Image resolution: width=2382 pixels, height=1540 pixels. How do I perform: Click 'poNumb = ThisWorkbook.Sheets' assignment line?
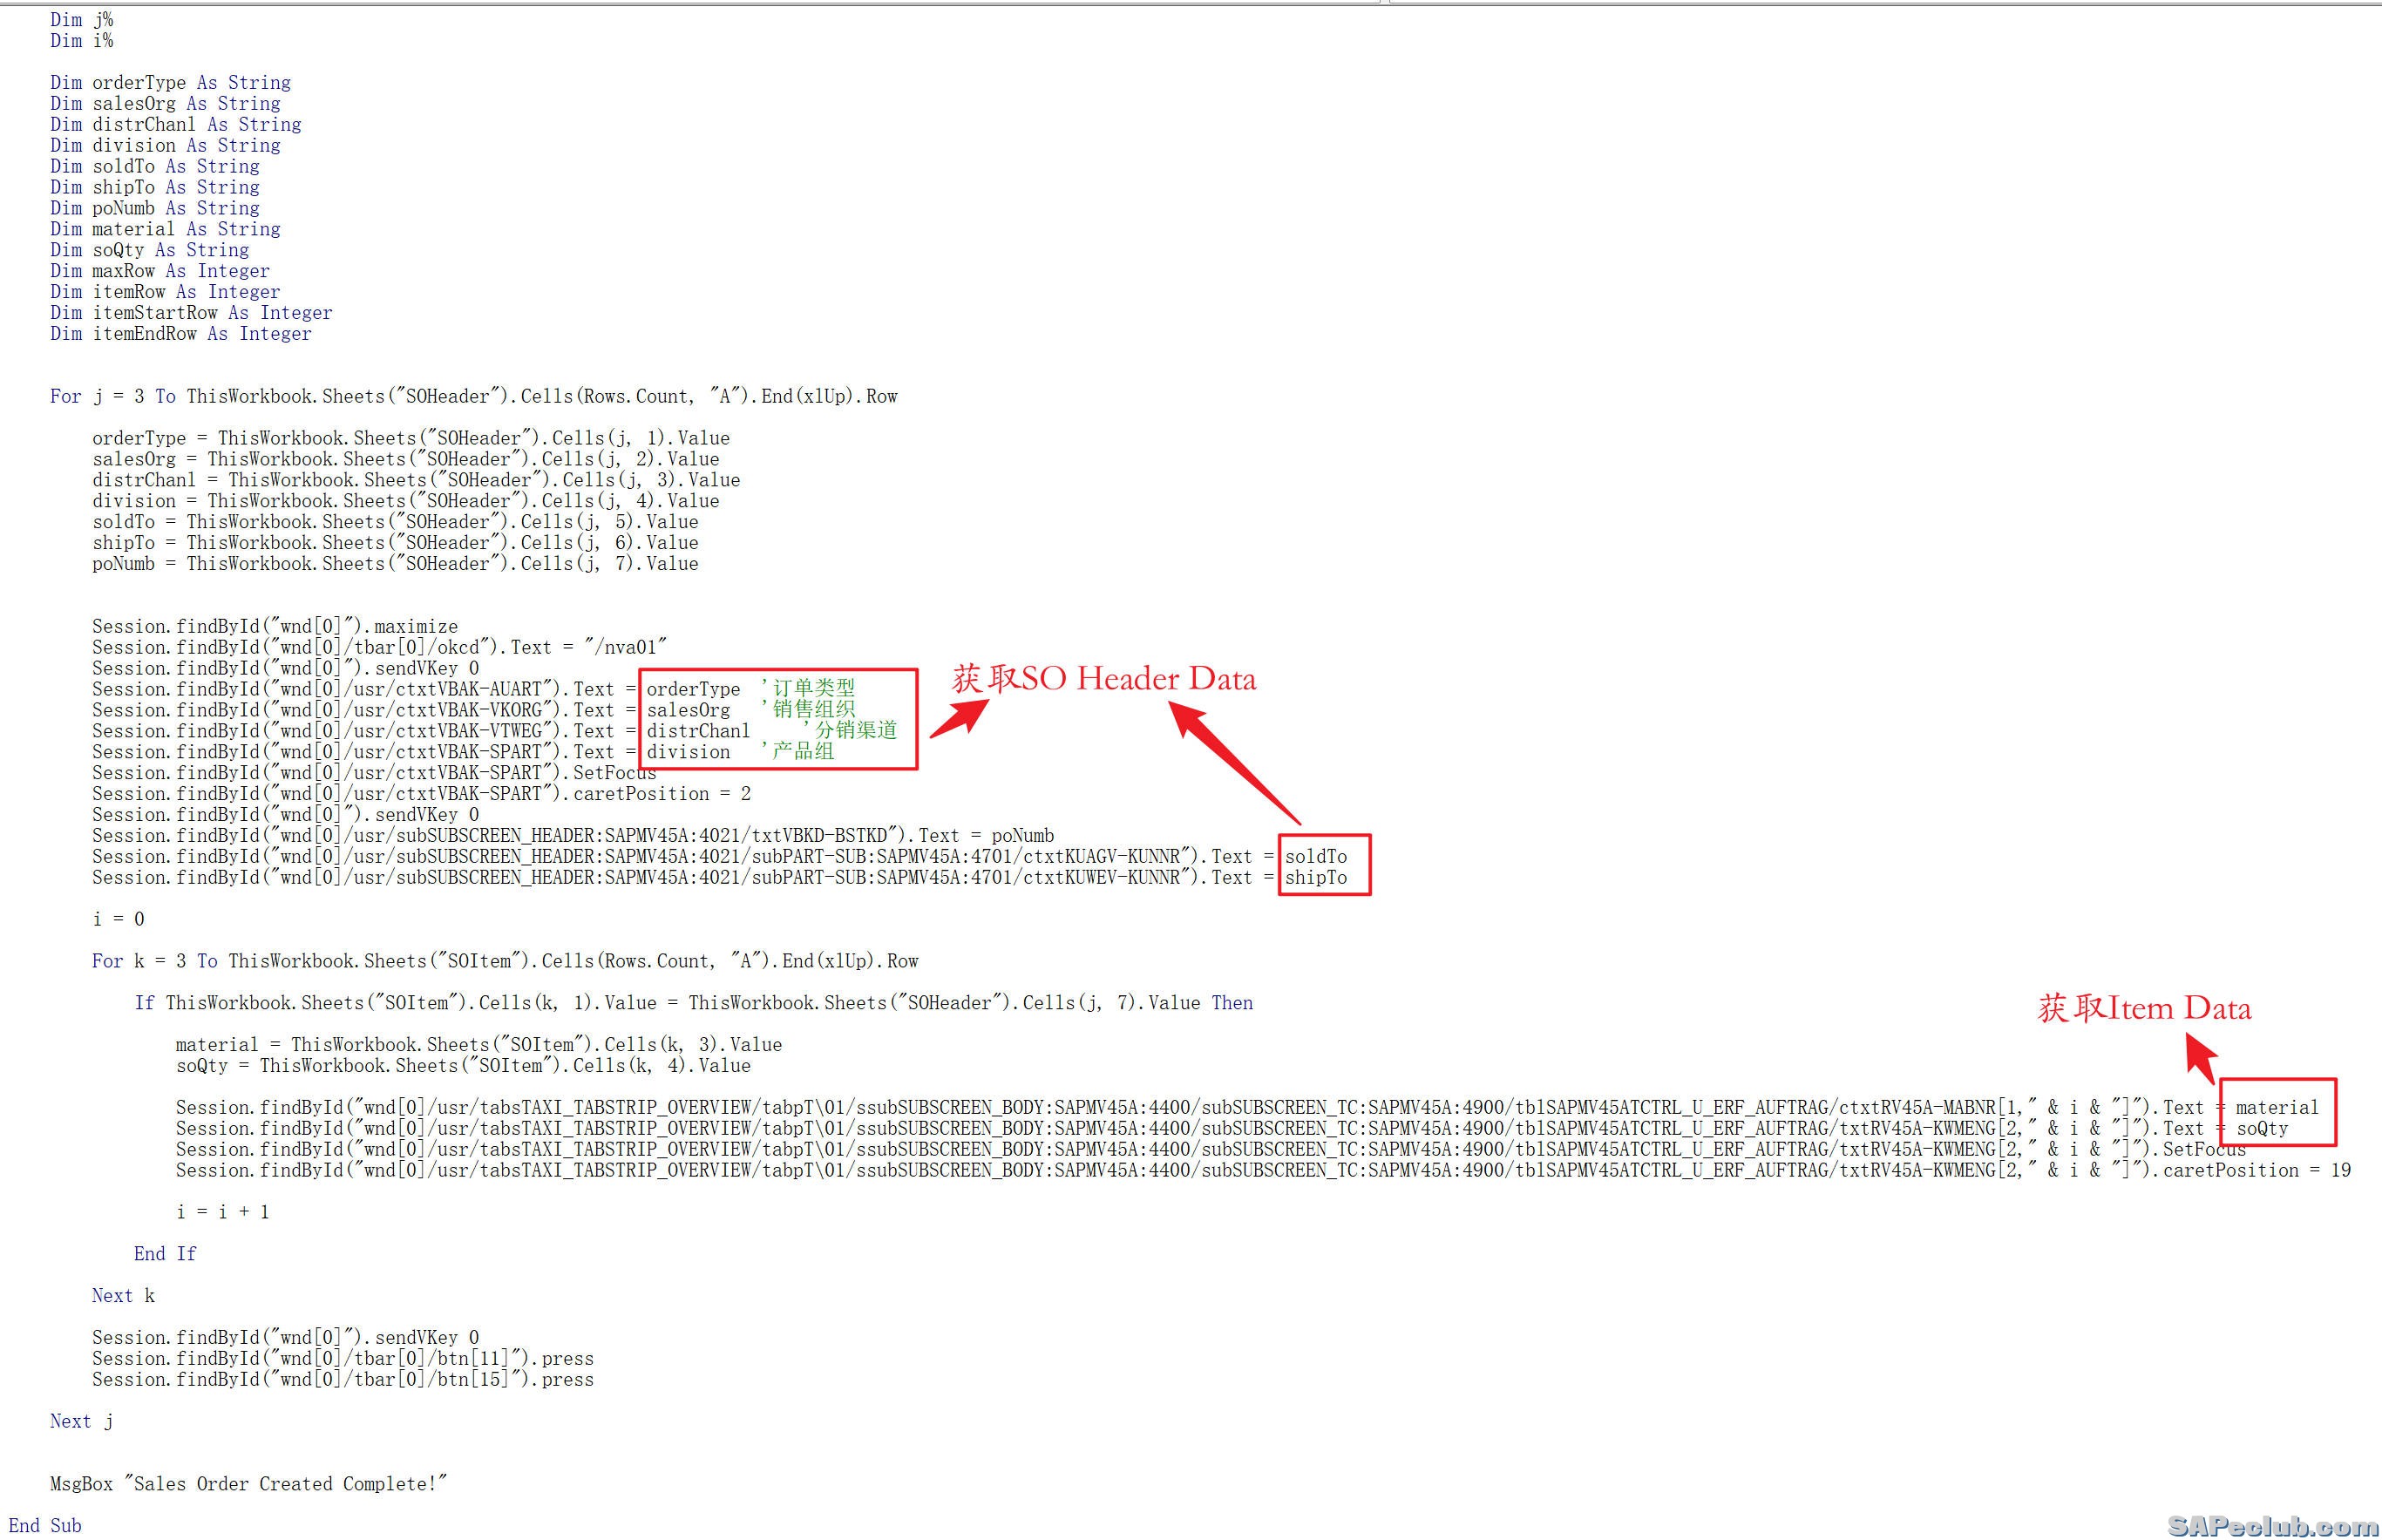coord(395,565)
